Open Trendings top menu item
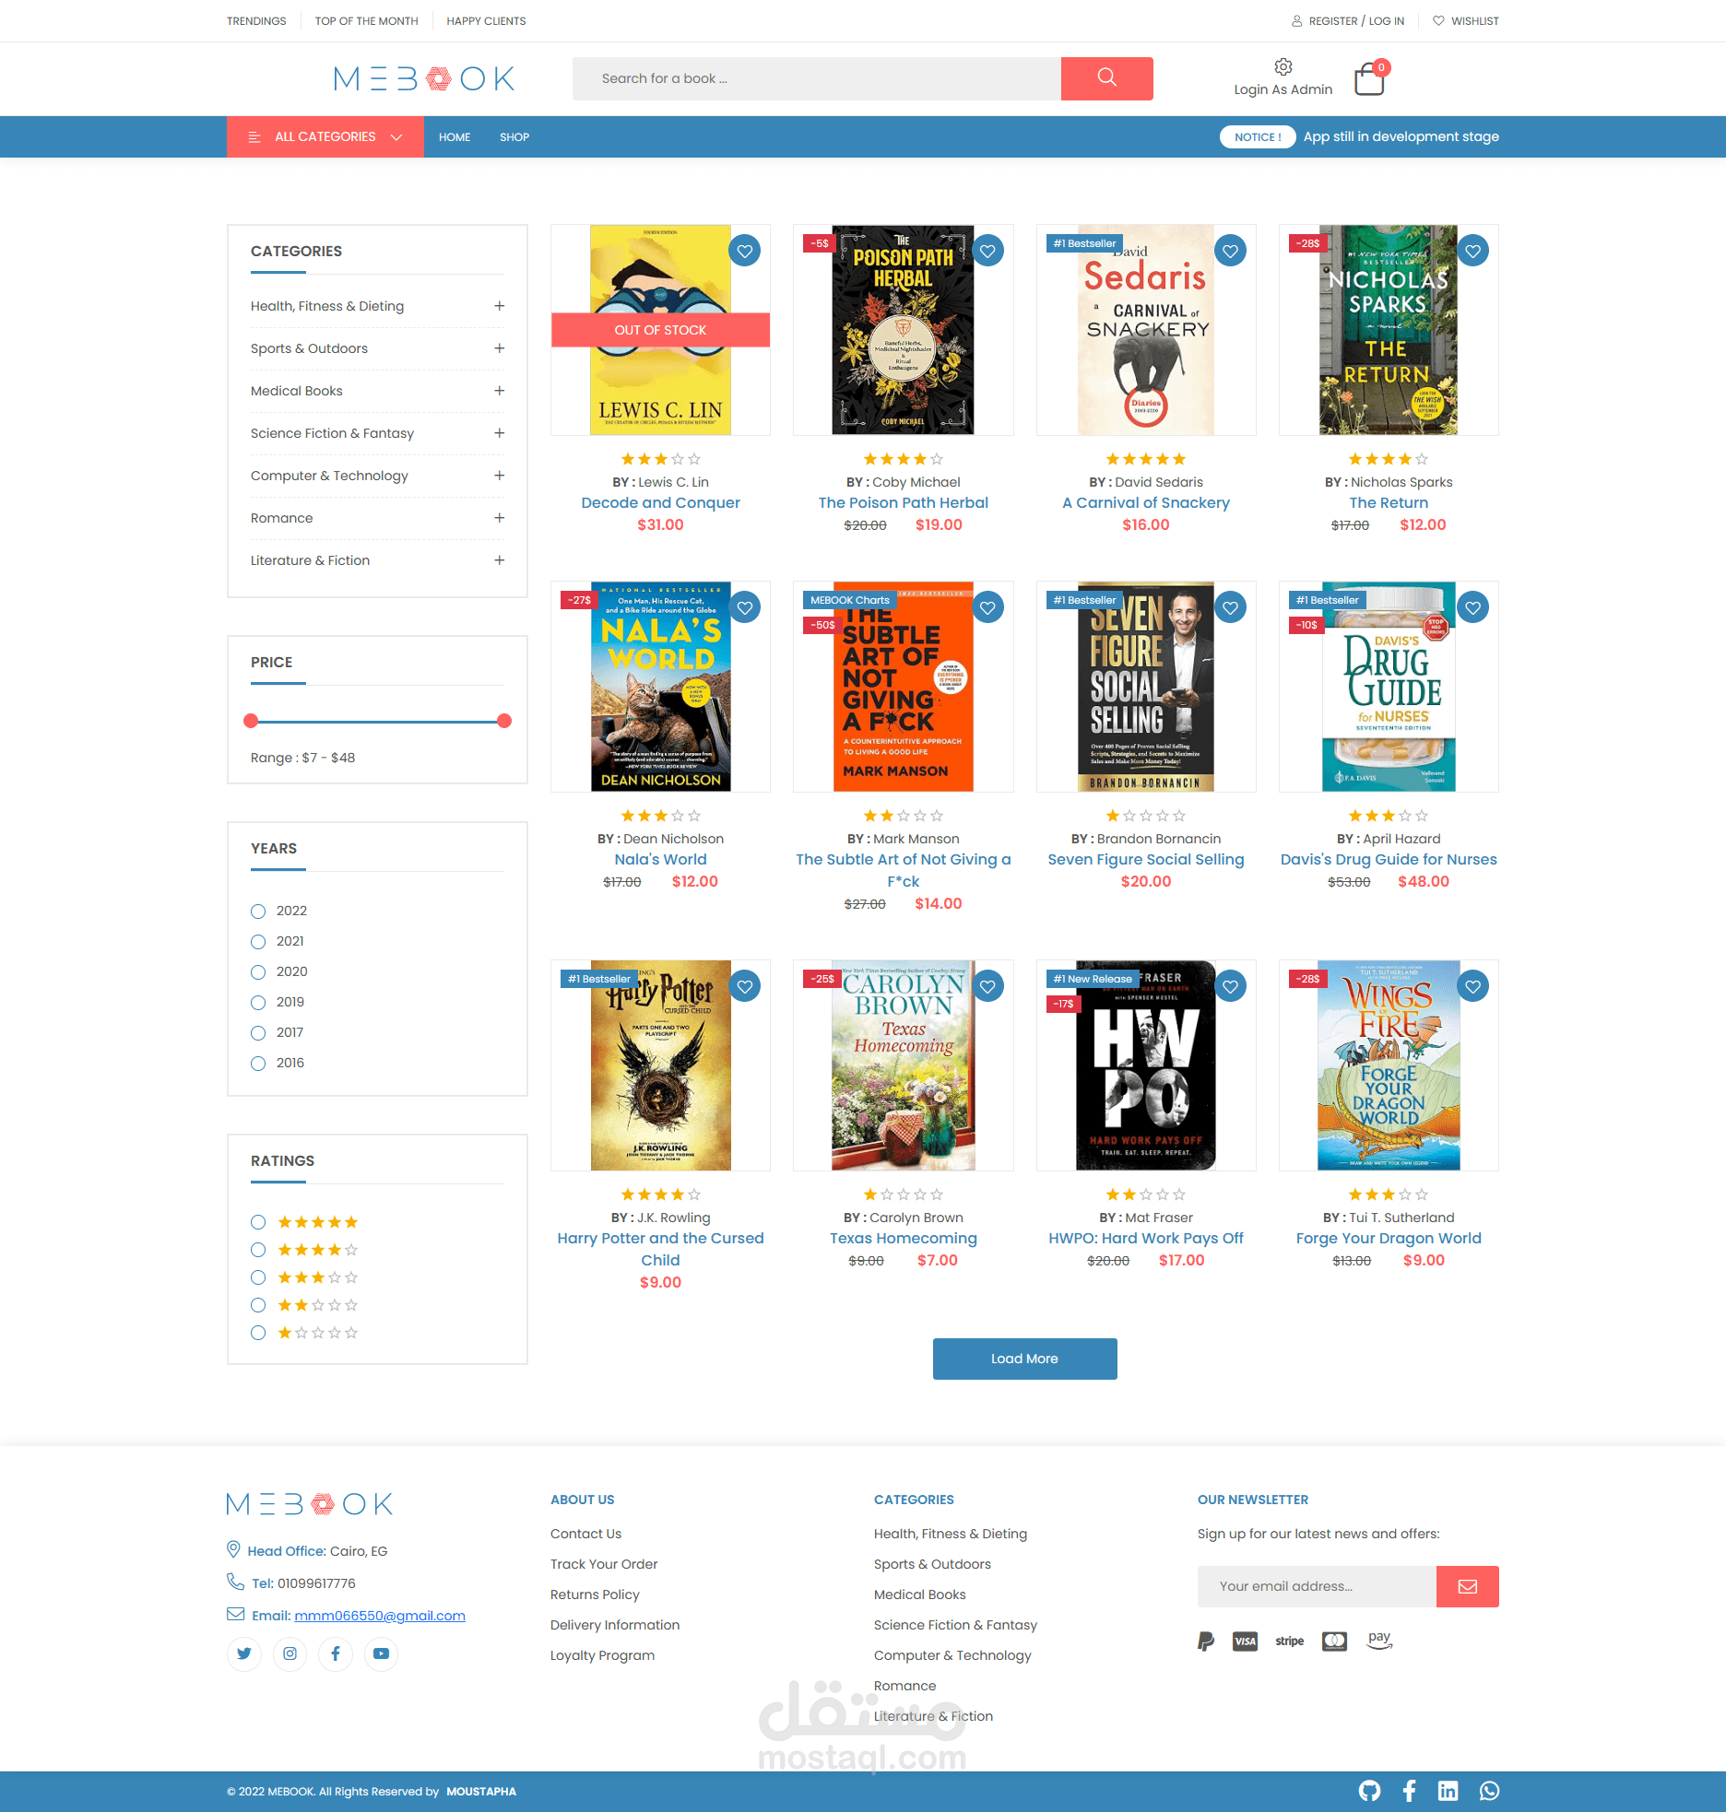The image size is (1726, 1812). 256,21
